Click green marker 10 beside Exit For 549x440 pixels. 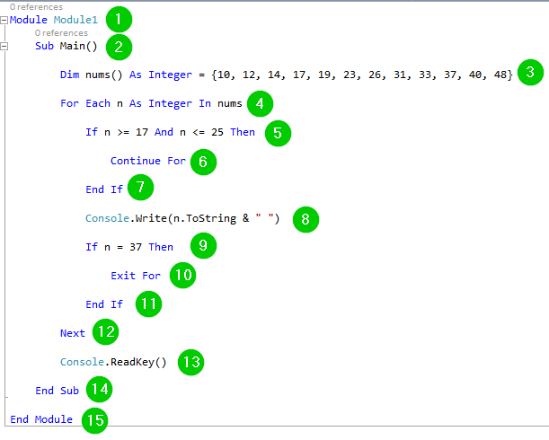(182, 275)
